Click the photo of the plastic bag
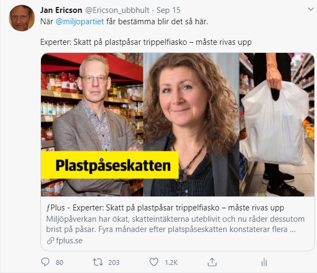Screen dimensions: 317x273 coord(277,125)
